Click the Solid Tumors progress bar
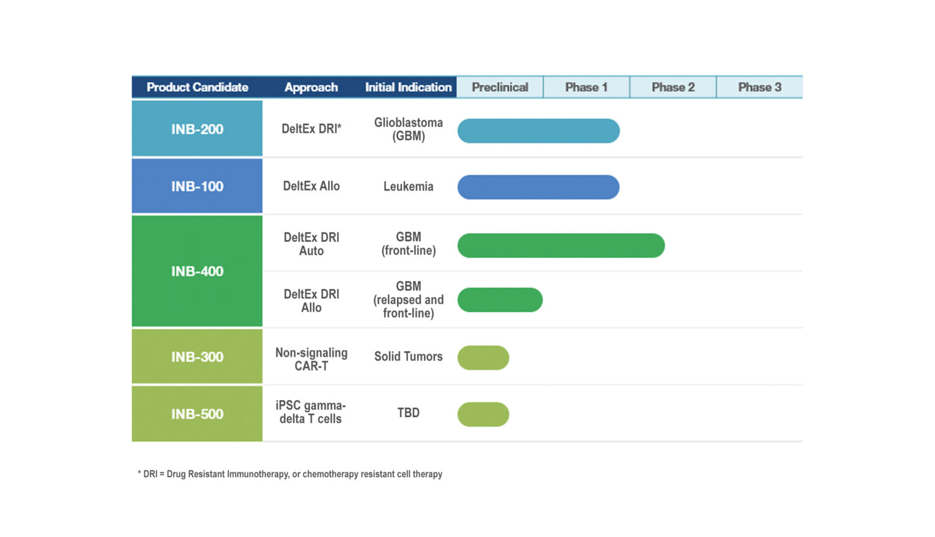Viewport: 935px width, 537px height. point(483,358)
